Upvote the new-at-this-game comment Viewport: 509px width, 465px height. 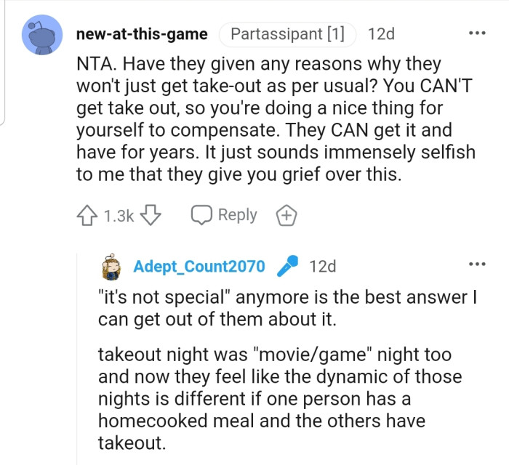pos(87,215)
